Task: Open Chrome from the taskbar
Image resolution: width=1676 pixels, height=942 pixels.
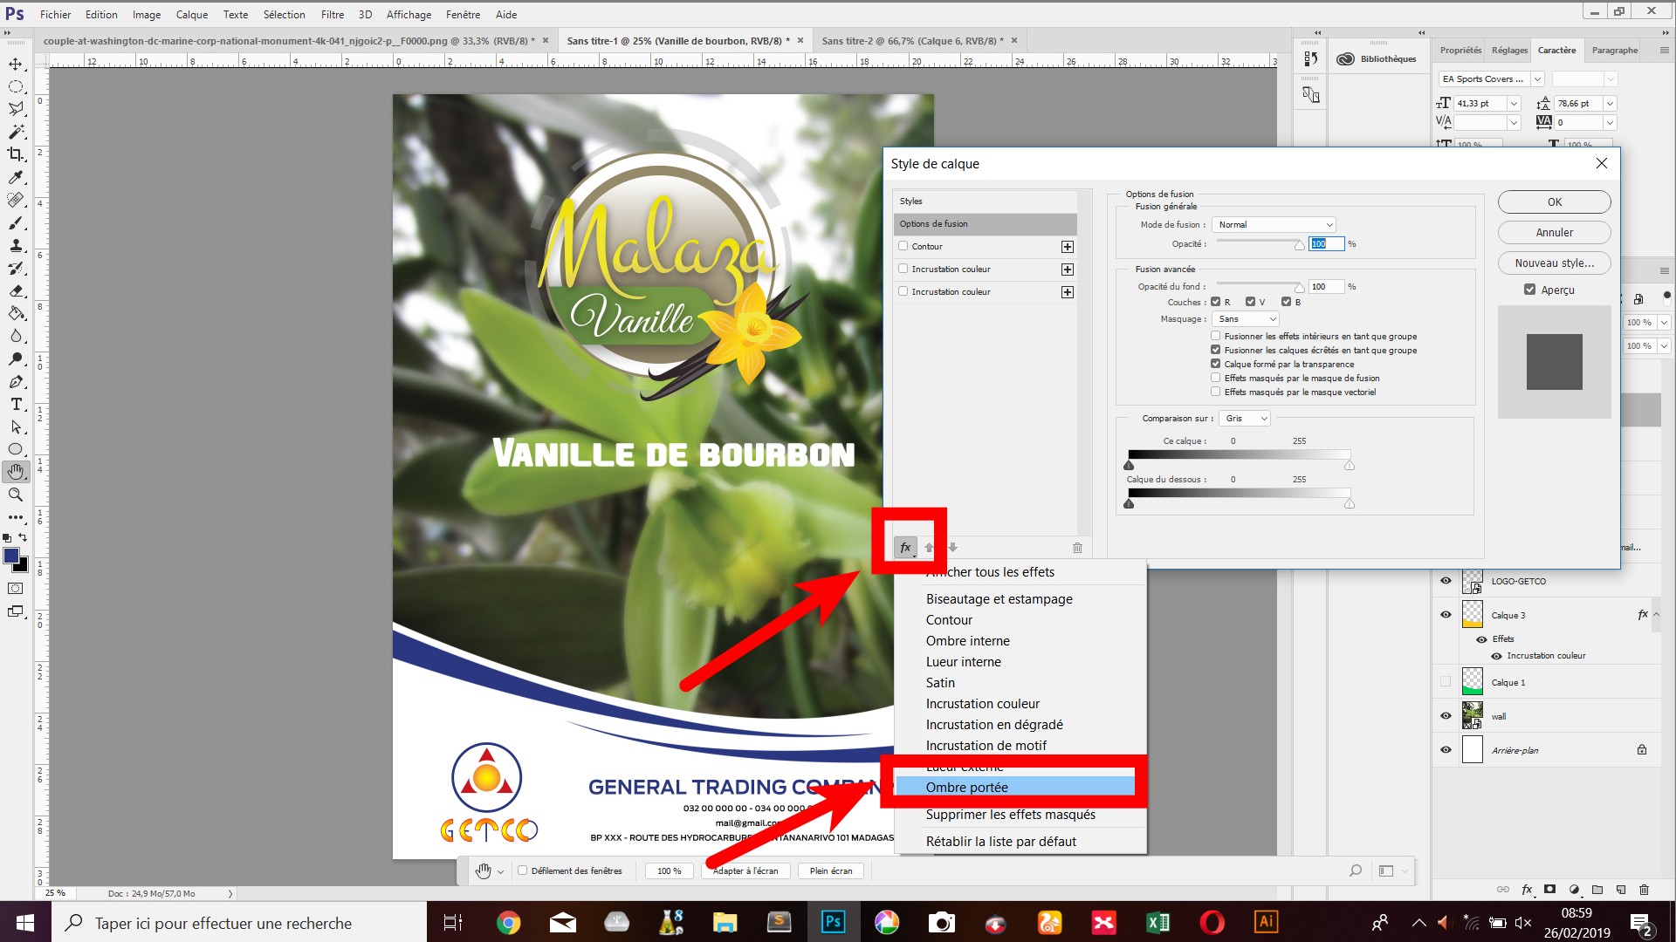Action: [x=508, y=922]
